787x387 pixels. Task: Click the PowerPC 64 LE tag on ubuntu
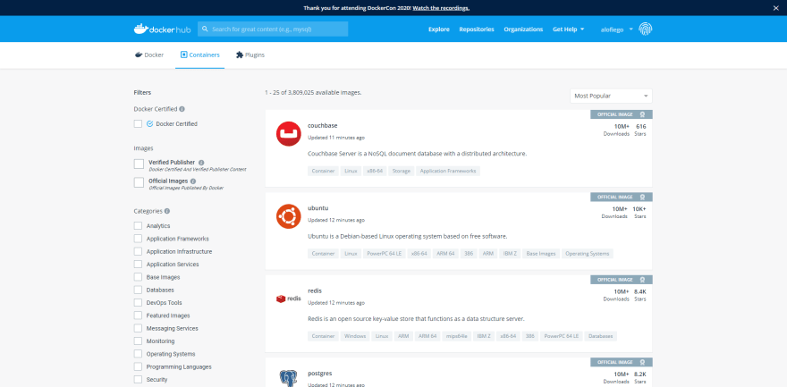coord(384,254)
